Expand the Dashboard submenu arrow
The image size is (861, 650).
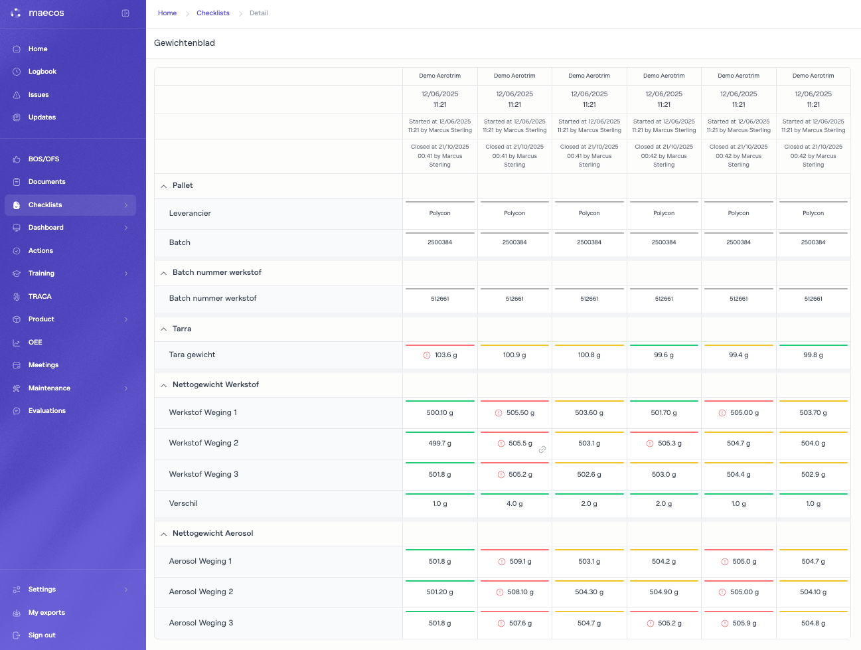pos(126,228)
